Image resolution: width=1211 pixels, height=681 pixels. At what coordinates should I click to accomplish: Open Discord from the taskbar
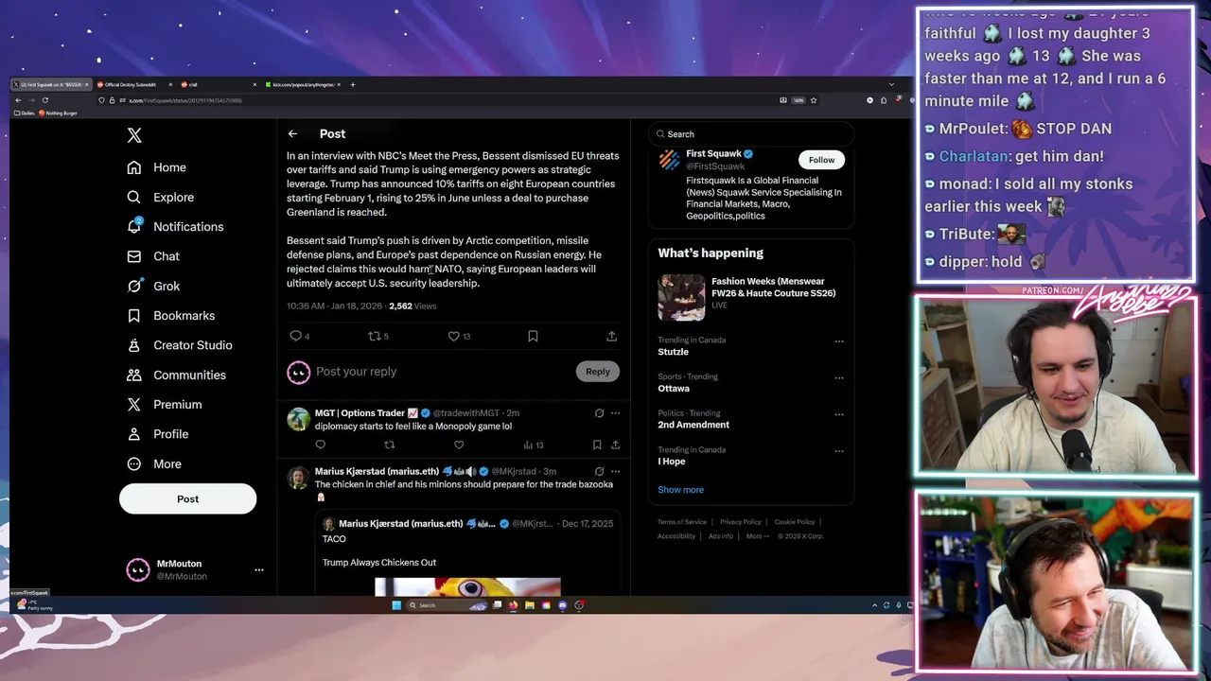point(562,605)
